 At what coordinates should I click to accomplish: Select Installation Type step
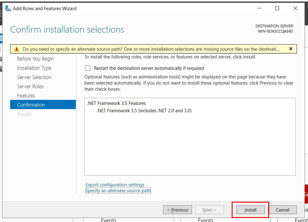point(34,68)
